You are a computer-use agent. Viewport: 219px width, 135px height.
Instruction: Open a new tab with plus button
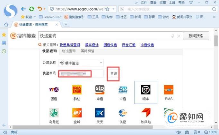click(66, 25)
